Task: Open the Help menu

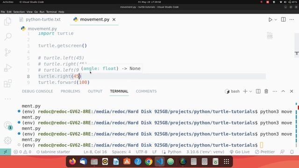Action: pyautogui.click(x=61, y=12)
